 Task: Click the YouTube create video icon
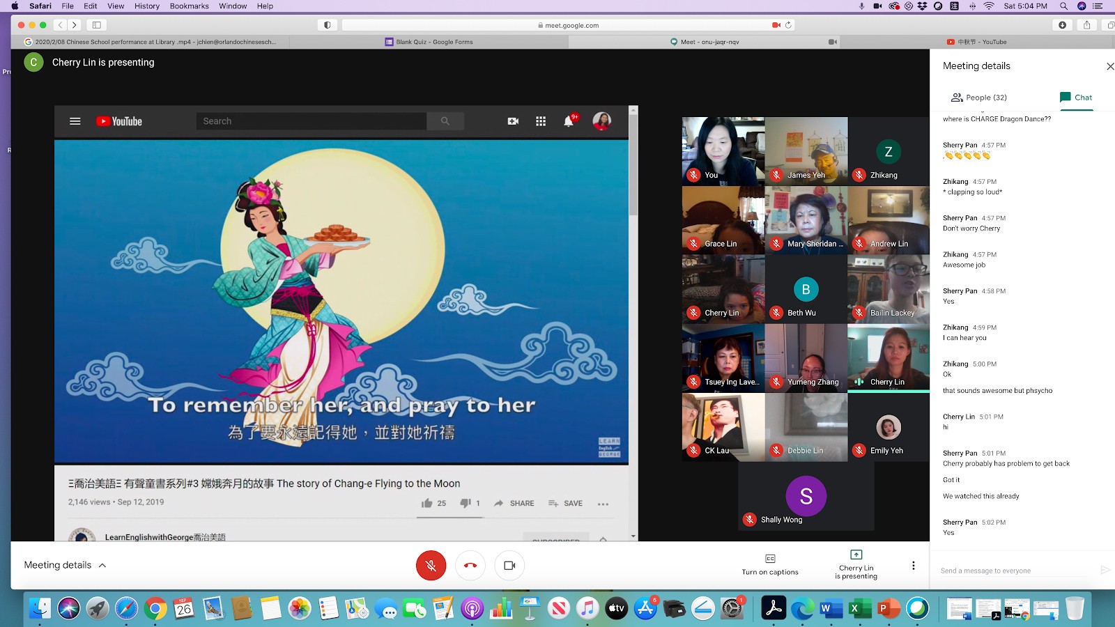coord(513,121)
